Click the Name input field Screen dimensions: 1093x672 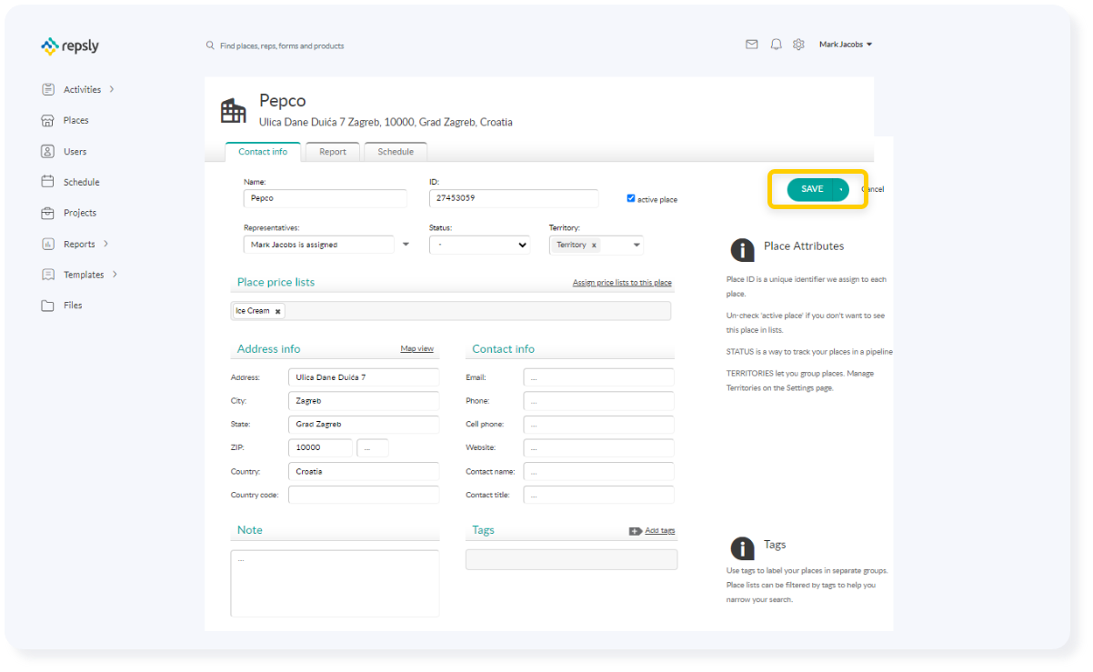(x=326, y=198)
